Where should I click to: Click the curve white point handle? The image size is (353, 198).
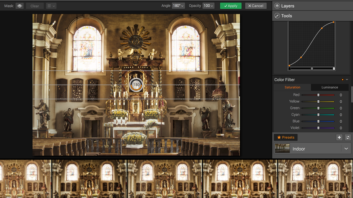[334, 69]
